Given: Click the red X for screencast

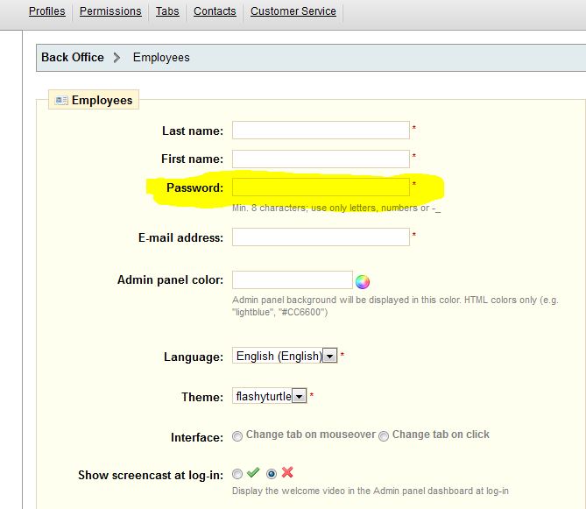Looking at the screenshot, I should [x=287, y=472].
